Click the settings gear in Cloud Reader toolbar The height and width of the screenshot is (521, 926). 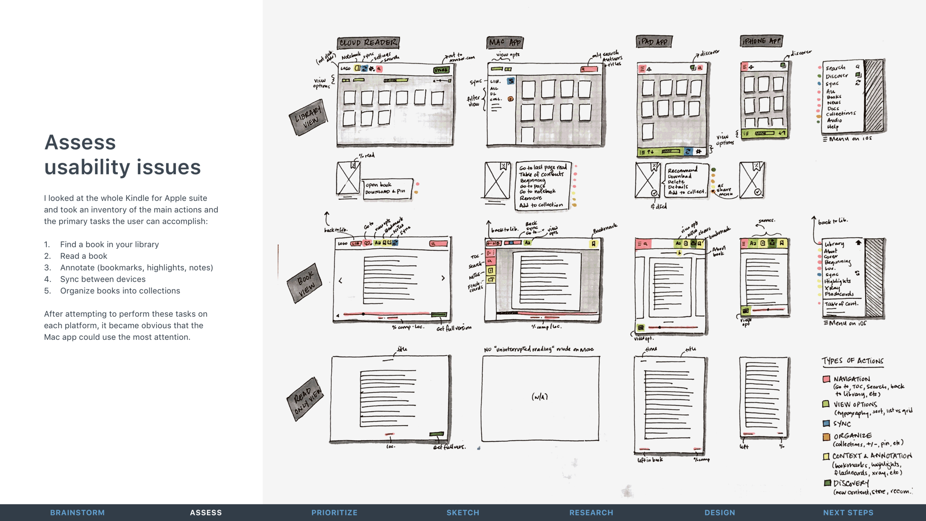(372, 69)
